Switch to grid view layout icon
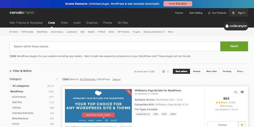 click(x=168, y=71)
